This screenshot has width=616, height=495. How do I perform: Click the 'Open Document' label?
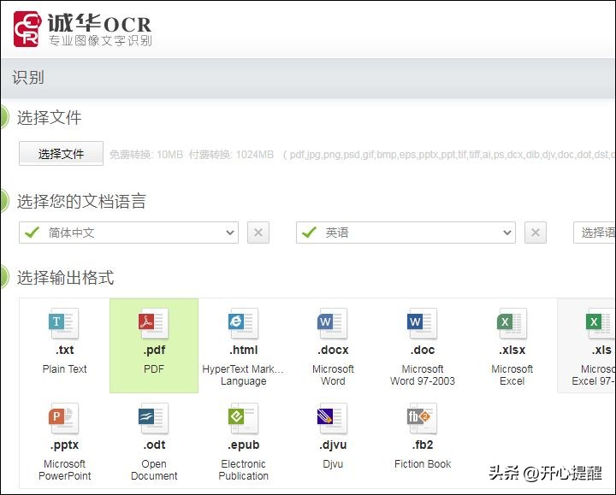pyautogui.click(x=154, y=470)
